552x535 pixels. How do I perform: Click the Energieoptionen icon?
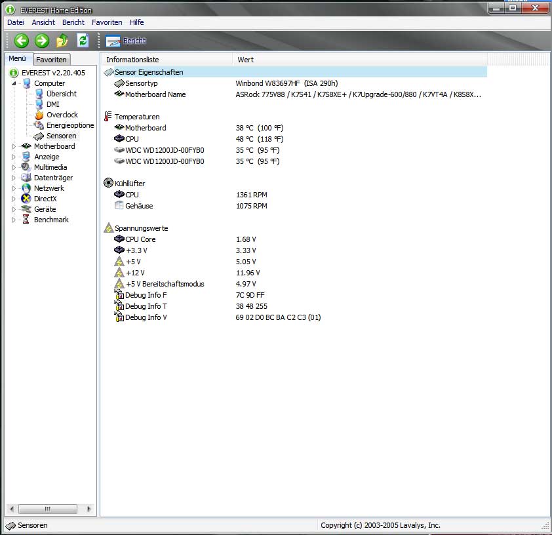(39, 125)
